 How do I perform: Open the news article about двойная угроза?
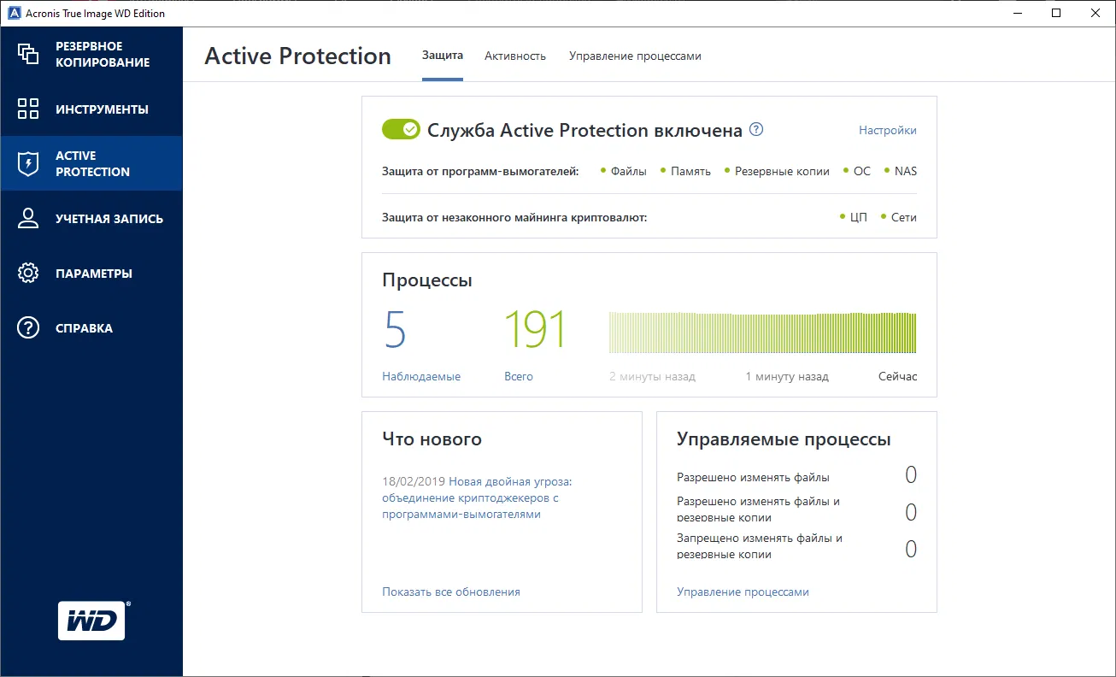pos(477,498)
